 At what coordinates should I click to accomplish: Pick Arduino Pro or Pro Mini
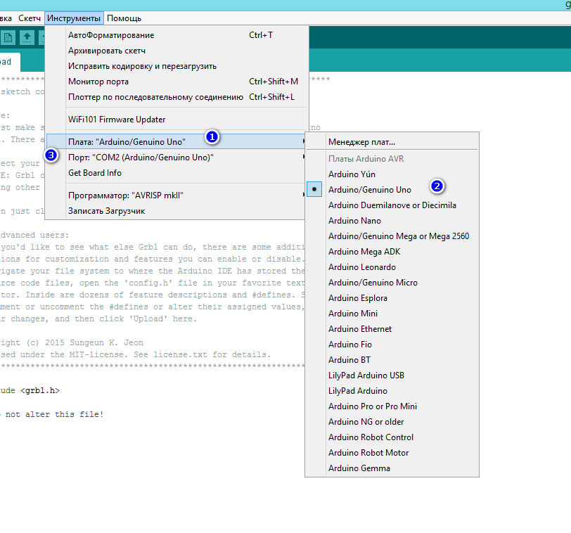pos(392,406)
